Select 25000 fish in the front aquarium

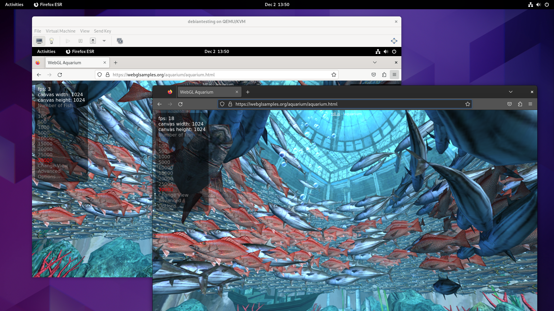(166, 184)
